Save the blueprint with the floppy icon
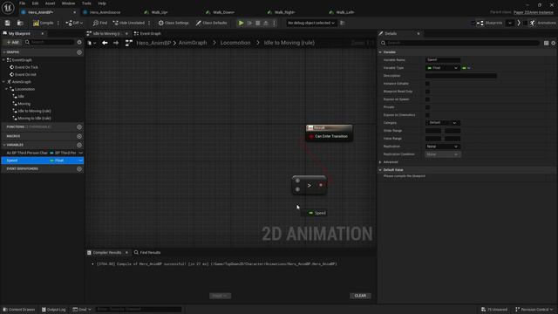The width and height of the screenshot is (558, 314). pos(8,23)
